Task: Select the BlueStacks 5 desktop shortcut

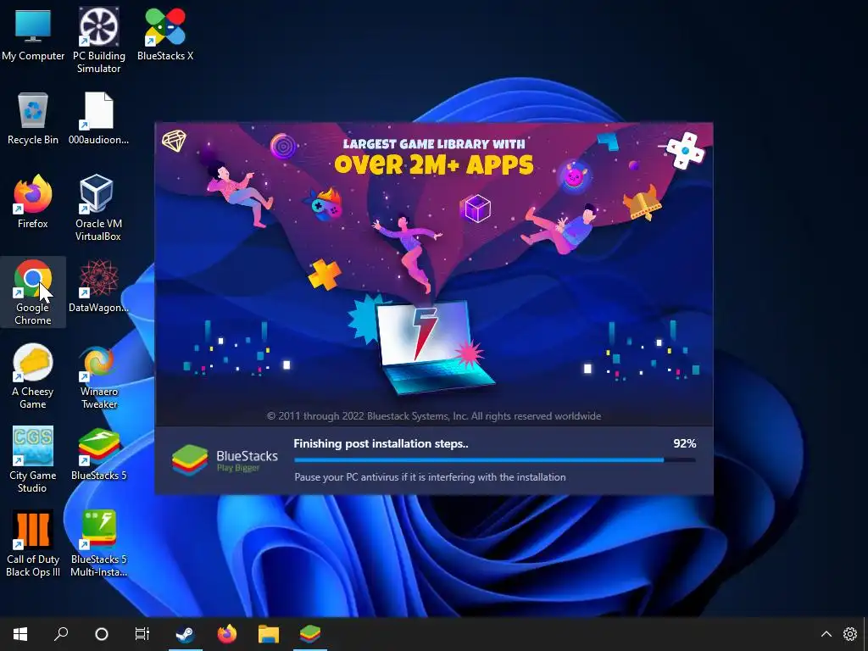Action: [x=98, y=454]
